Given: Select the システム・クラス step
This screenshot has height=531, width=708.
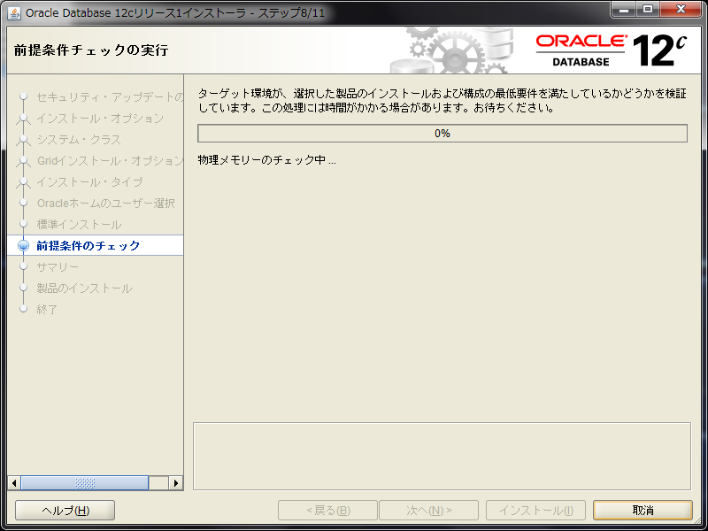Looking at the screenshot, I should tap(79, 140).
